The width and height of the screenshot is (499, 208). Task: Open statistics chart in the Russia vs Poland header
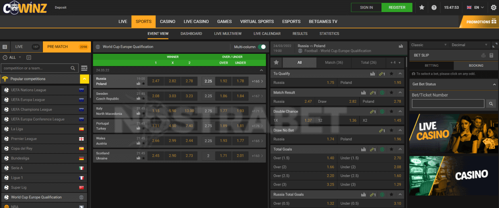[x=401, y=46]
